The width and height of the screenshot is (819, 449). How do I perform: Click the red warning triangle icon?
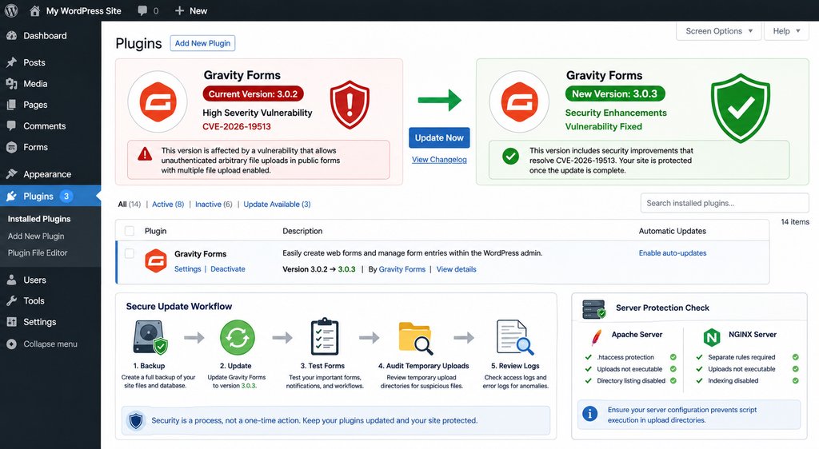pos(145,154)
